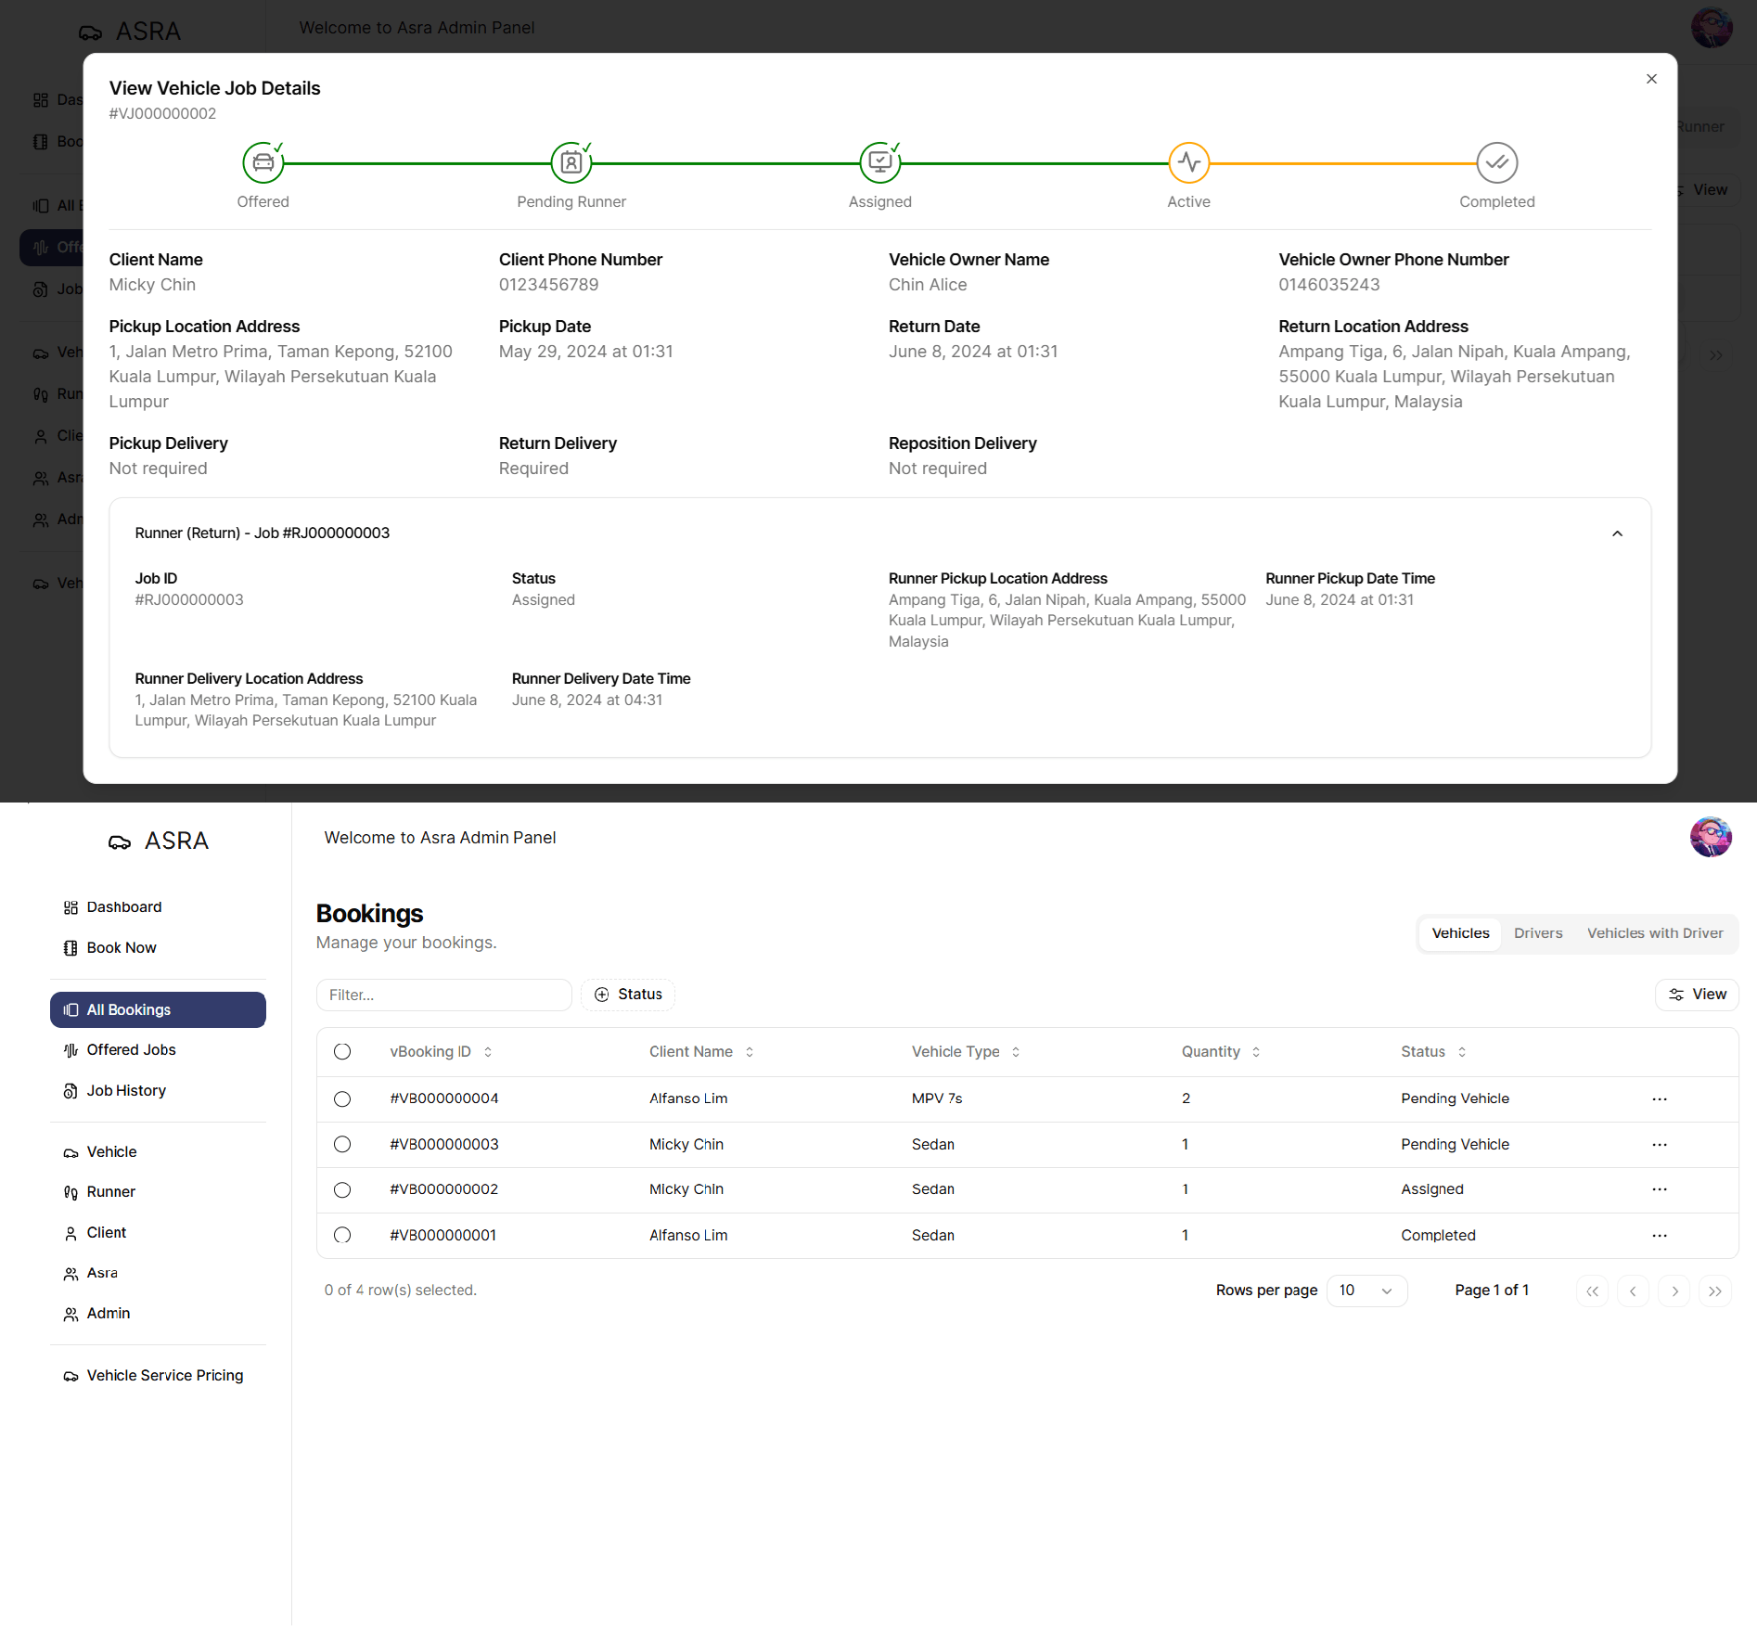1757x1631 pixels.
Task: Switch to the Drivers tab
Action: pyautogui.click(x=1537, y=933)
